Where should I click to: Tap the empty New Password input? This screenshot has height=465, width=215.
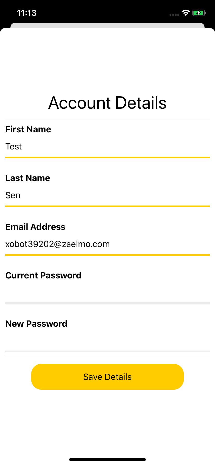click(x=107, y=341)
